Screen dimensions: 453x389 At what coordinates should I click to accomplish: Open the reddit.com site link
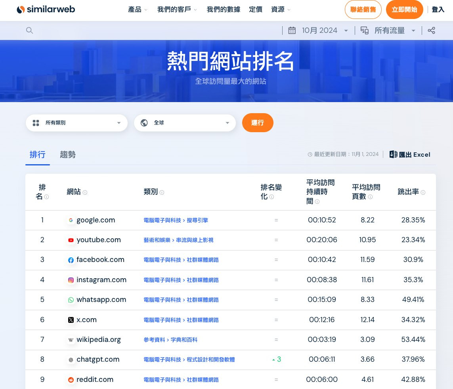[x=95, y=380]
